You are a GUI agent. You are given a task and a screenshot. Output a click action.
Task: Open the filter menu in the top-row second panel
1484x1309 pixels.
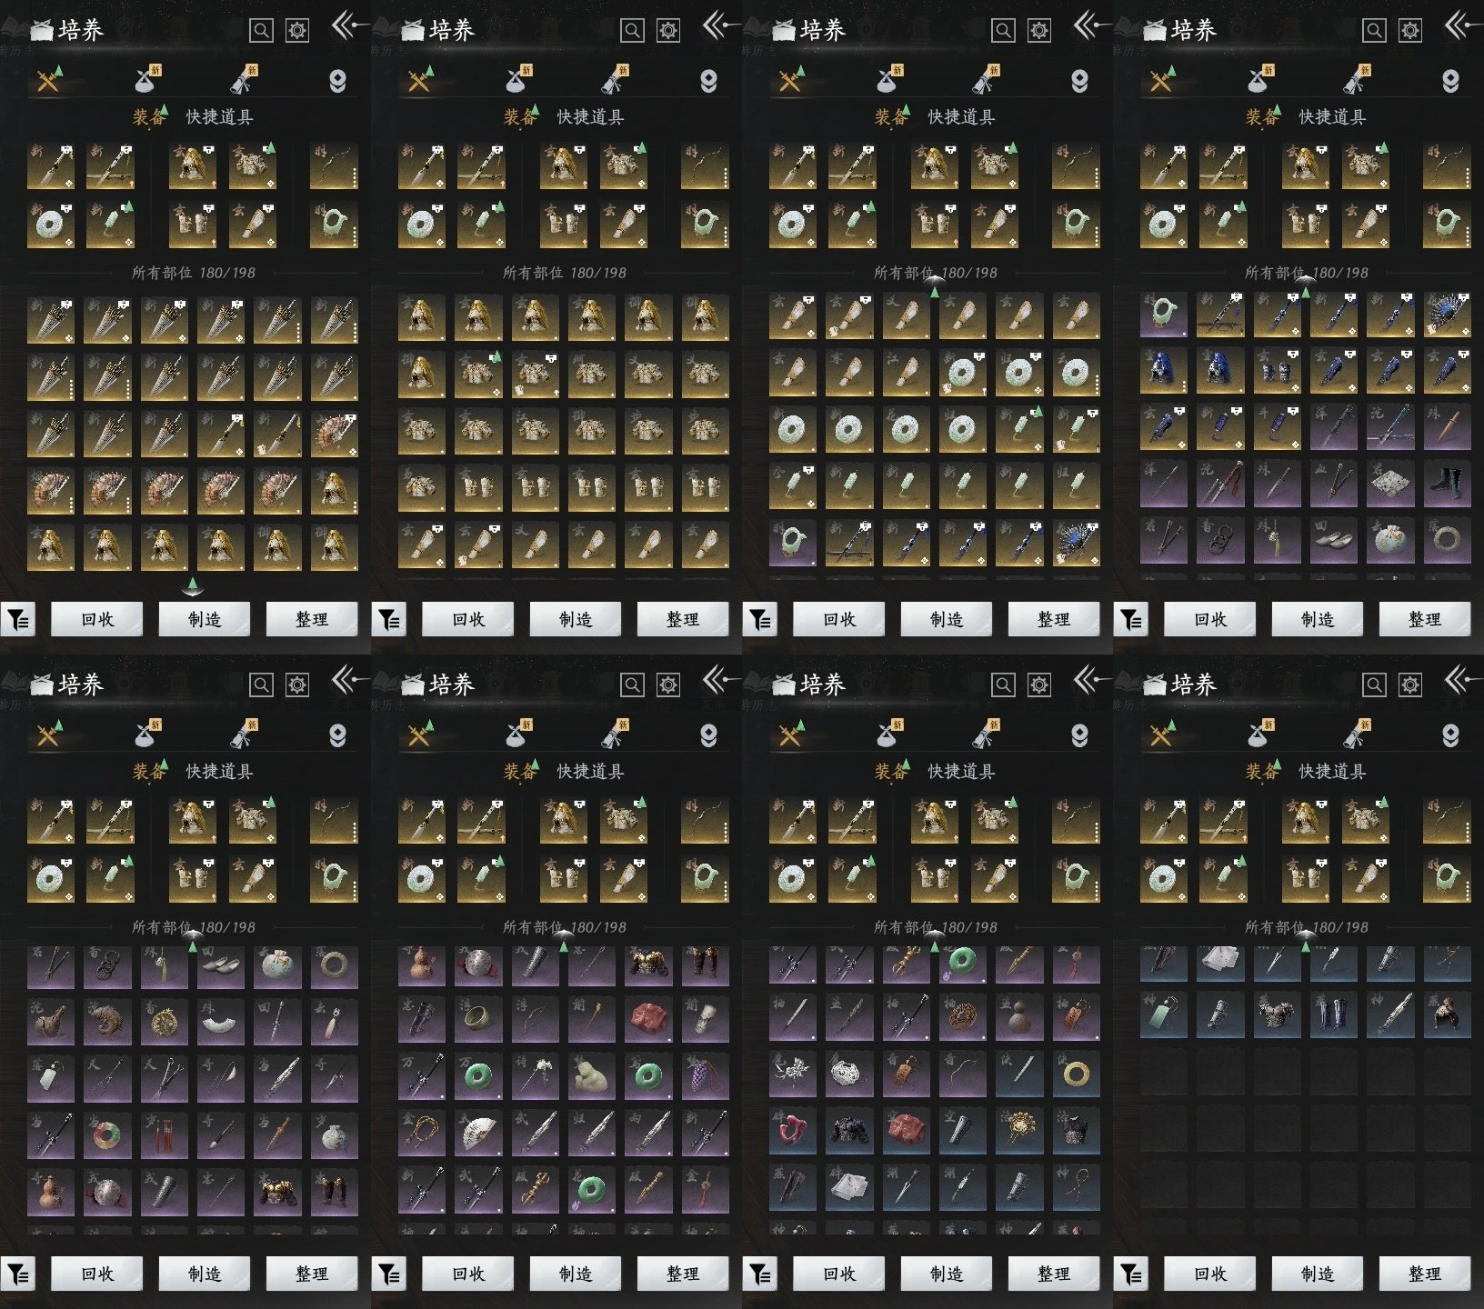pyautogui.click(x=389, y=620)
